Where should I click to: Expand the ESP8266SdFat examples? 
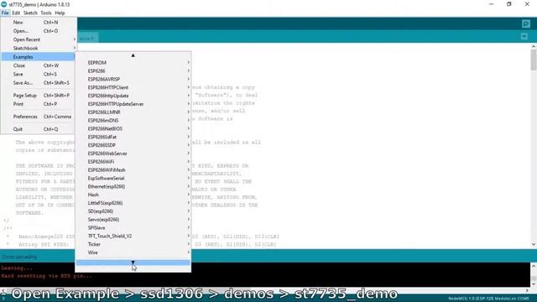point(133,137)
